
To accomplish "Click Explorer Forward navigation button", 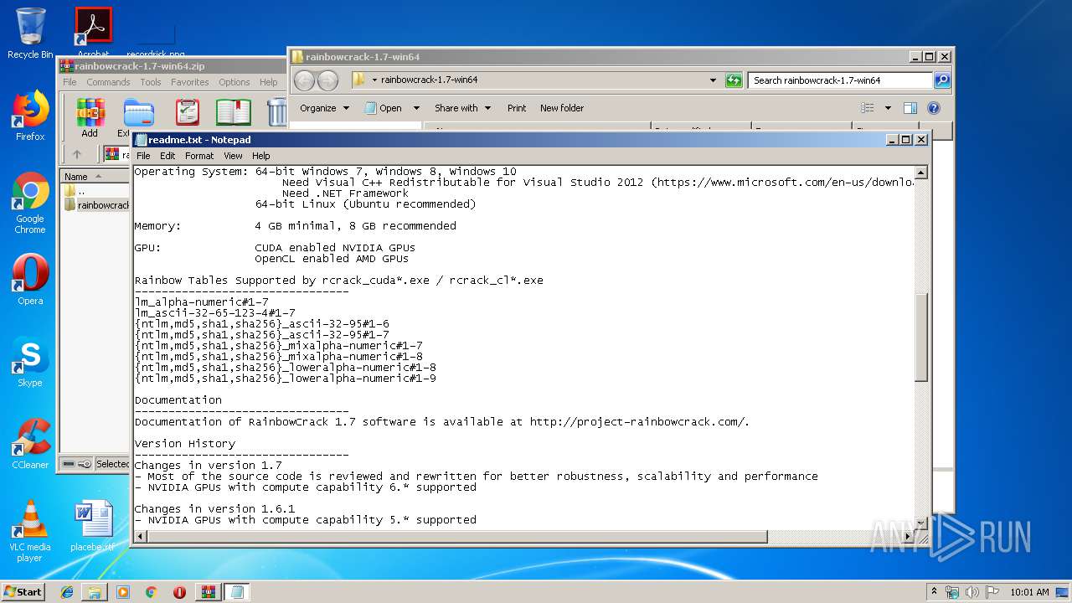I will pyautogui.click(x=327, y=80).
